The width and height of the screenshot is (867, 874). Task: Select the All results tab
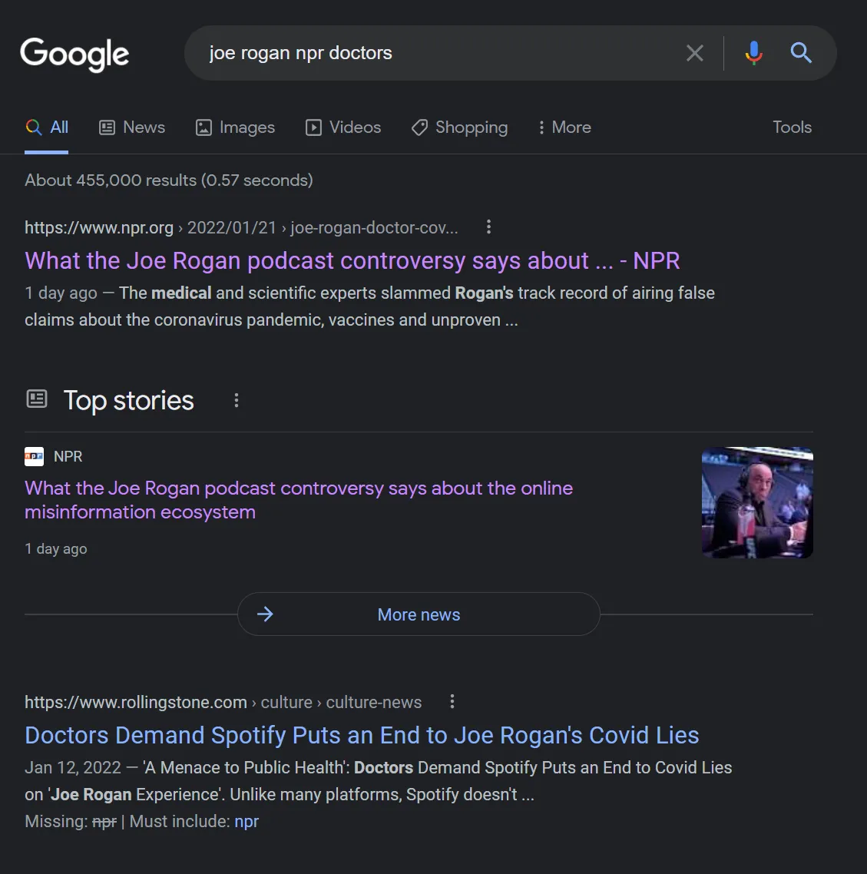coord(47,127)
